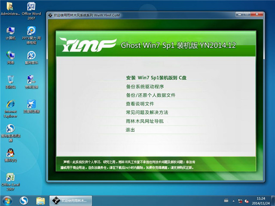
Task: Launch PPTV聚力 网络电视 shortcut
Action: tap(31, 31)
